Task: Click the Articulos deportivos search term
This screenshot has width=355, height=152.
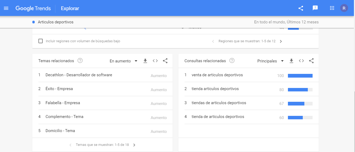Action: (56, 22)
